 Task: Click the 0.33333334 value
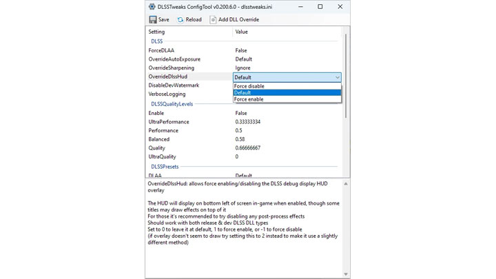click(x=248, y=122)
